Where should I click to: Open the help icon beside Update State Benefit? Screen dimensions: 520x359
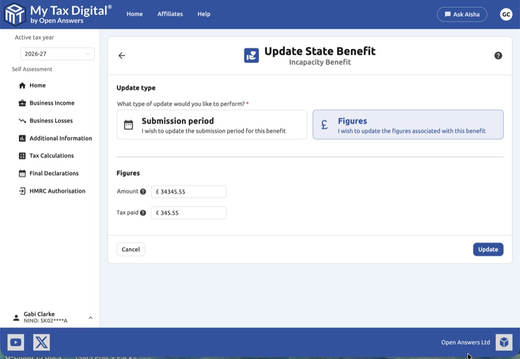[x=498, y=55]
